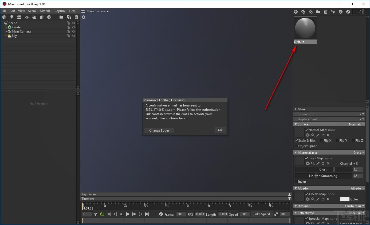The image size is (370, 225).
Task: Export material with up-right arrow icon
Action: tap(348, 12)
